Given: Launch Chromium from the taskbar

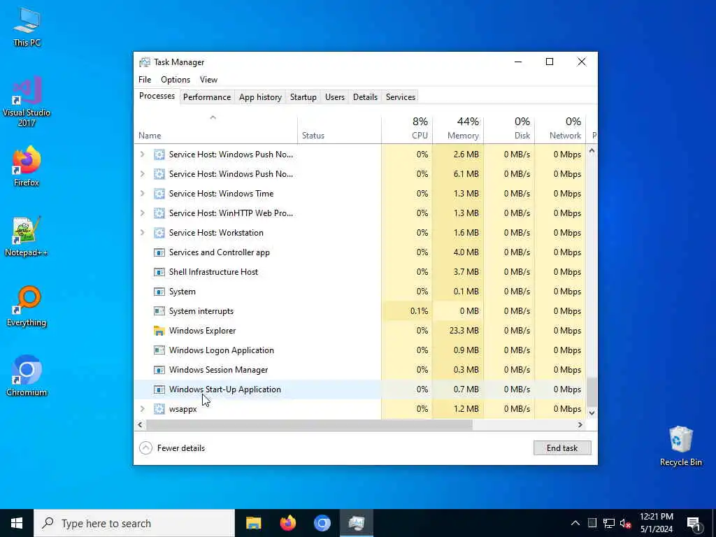Looking at the screenshot, I should [x=322, y=523].
